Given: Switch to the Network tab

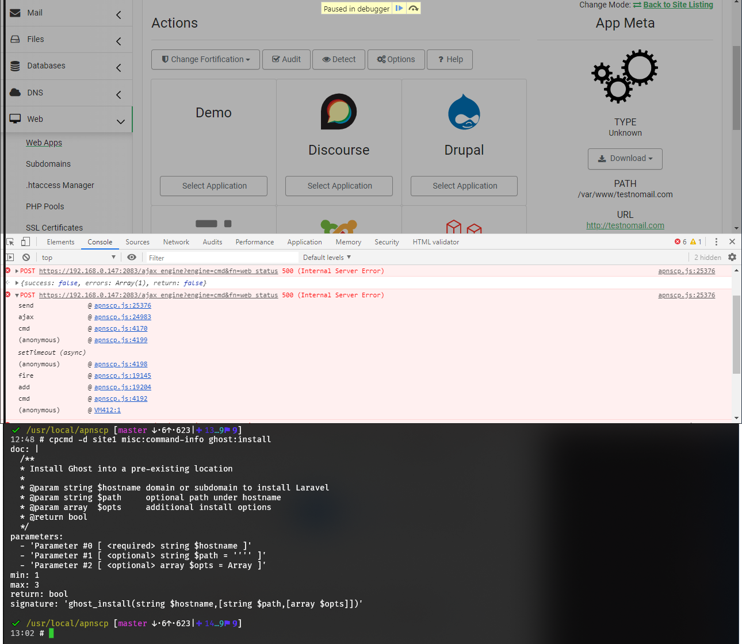Looking at the screenshot, I should pos(176,242).
